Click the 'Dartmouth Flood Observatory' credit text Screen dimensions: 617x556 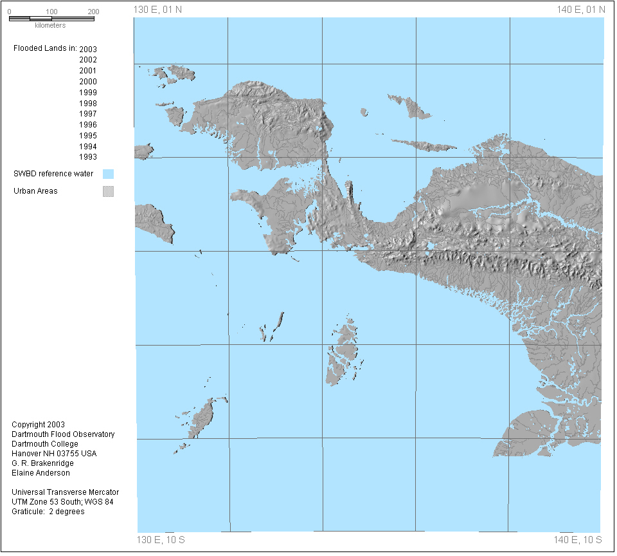tap(63, 434)
